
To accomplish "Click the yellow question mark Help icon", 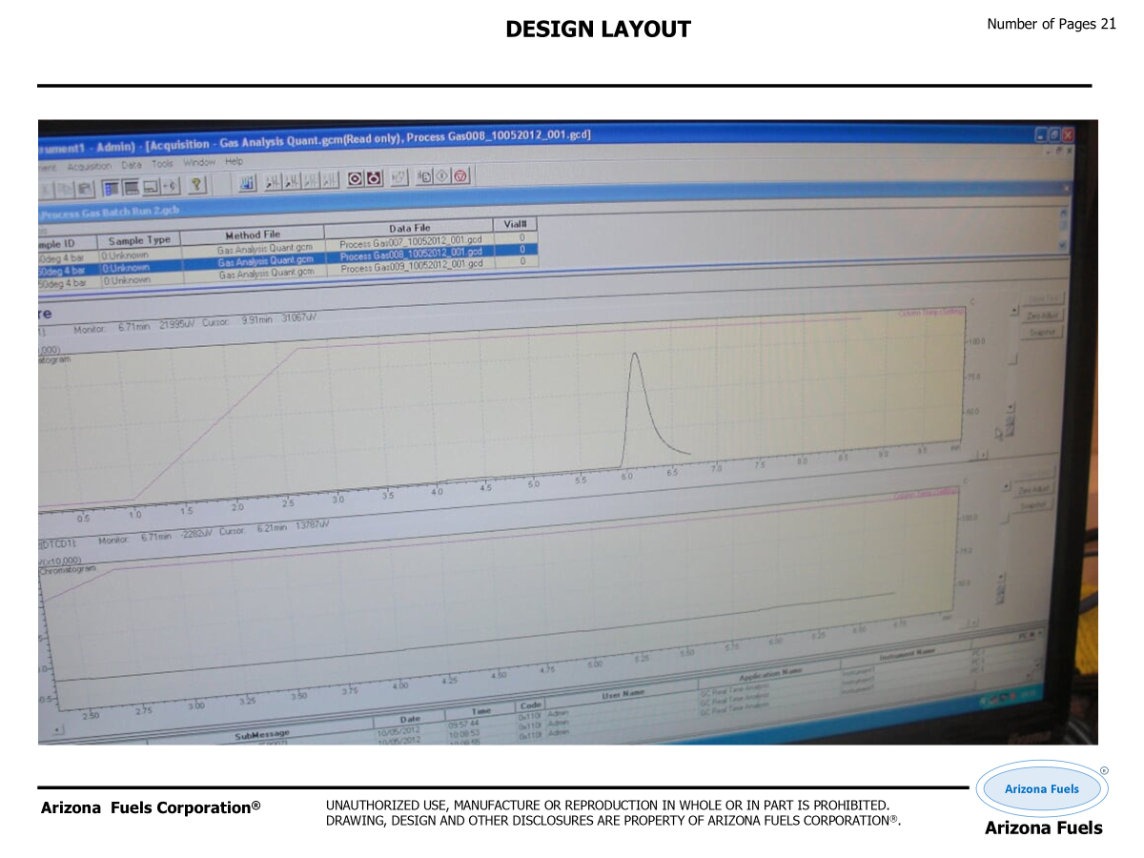I will (197, 186).
